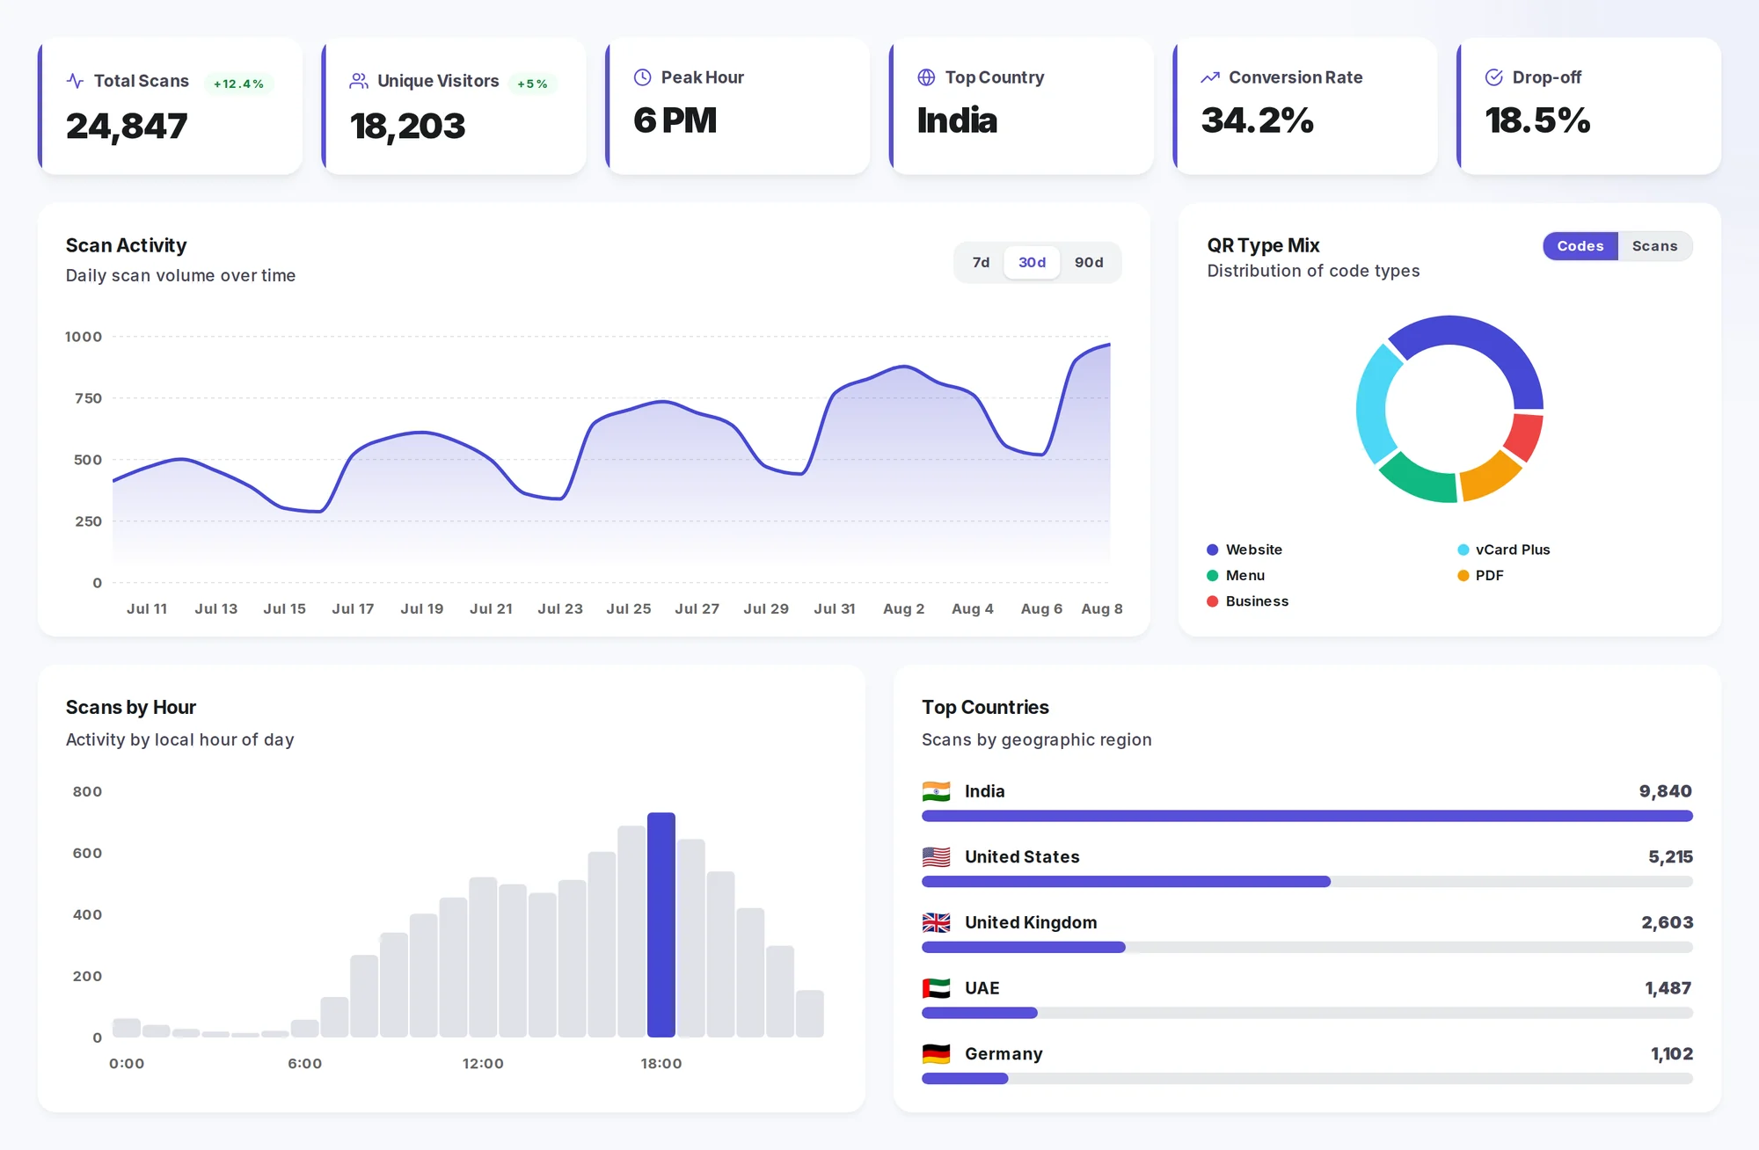This screenshot has height=1150, width=1759.
Task: Click the United States flag icon
Action: coord(936,856)
